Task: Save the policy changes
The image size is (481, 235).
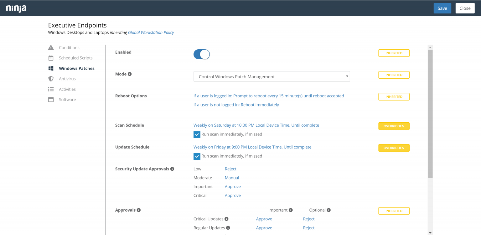Action: [442, 8]
